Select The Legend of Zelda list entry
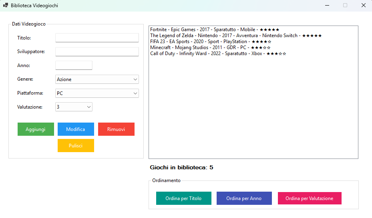This screenshot has height=218, width=372. (253, 36)
